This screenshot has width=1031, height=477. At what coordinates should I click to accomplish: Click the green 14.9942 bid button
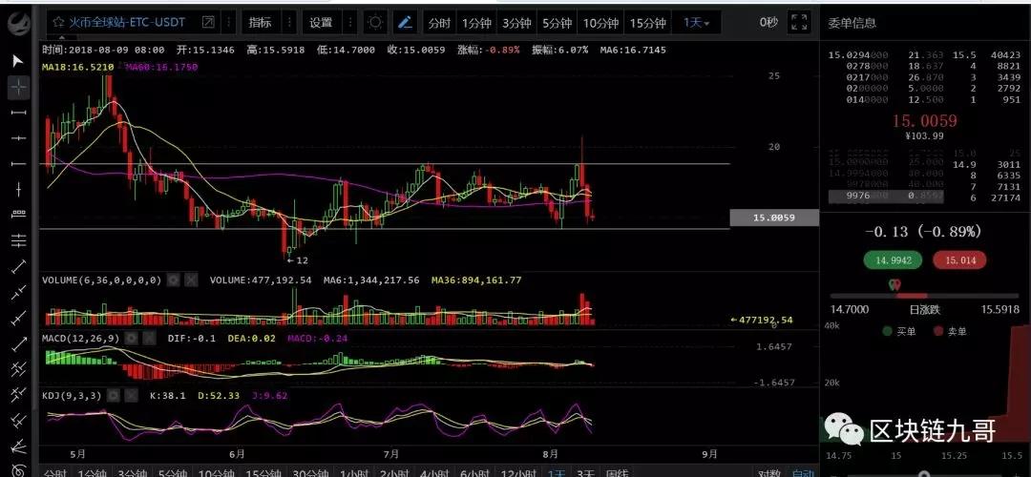pyautogui.click(x=893, y=260)
